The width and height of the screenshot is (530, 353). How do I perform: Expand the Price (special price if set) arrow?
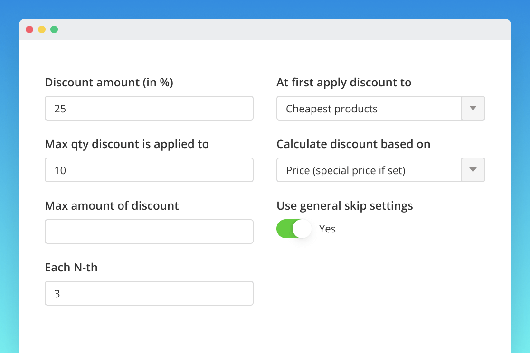(473, 170)
